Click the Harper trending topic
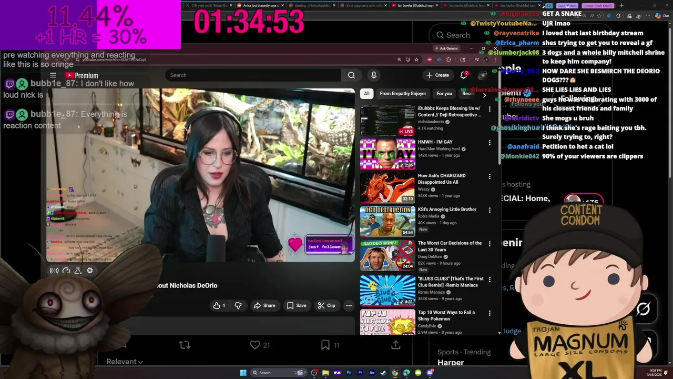 point(451,363)
